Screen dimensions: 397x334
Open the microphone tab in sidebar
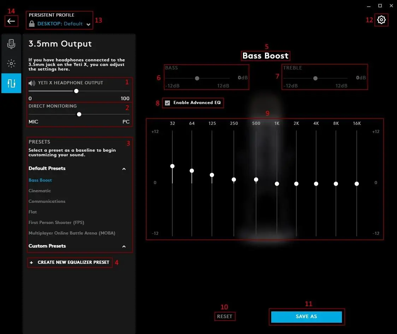pos(11,44)
